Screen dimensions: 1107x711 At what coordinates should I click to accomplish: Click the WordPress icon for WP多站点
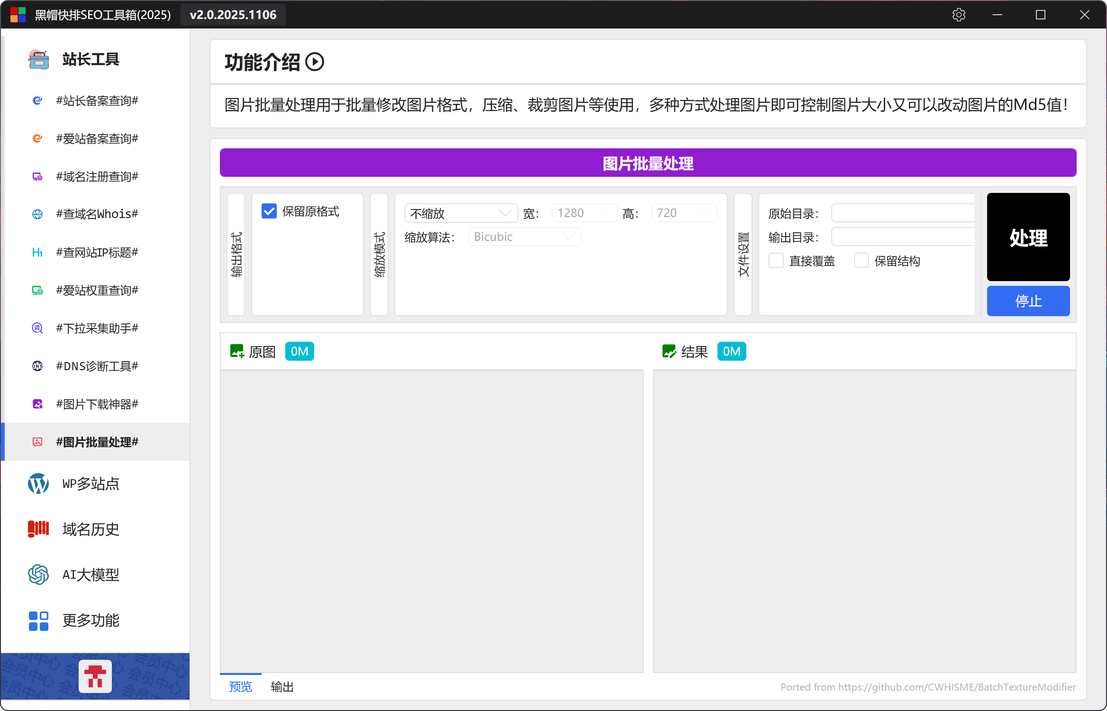tap(38, 483)
